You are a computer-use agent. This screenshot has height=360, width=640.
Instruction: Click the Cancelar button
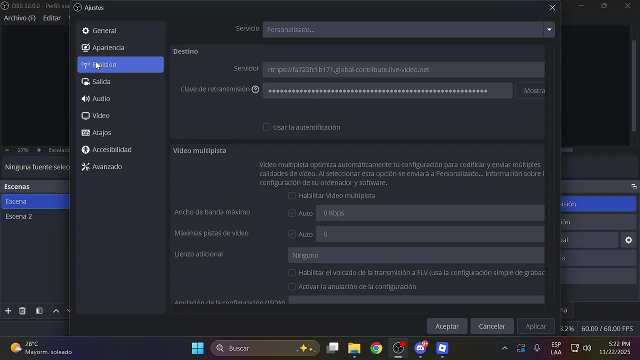[492, 326]
